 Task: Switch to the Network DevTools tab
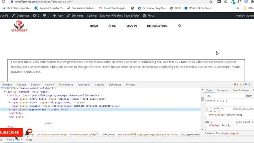[49, 85]
